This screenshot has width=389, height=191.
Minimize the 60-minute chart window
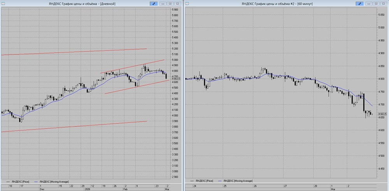[x=369, y=4]
